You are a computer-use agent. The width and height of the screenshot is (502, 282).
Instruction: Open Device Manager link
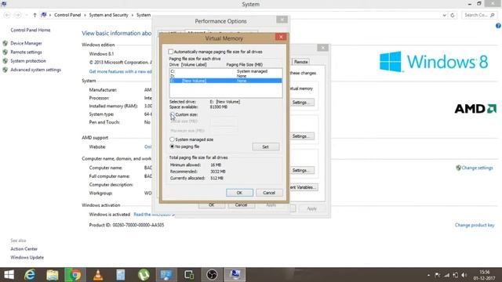click(26, 43)
